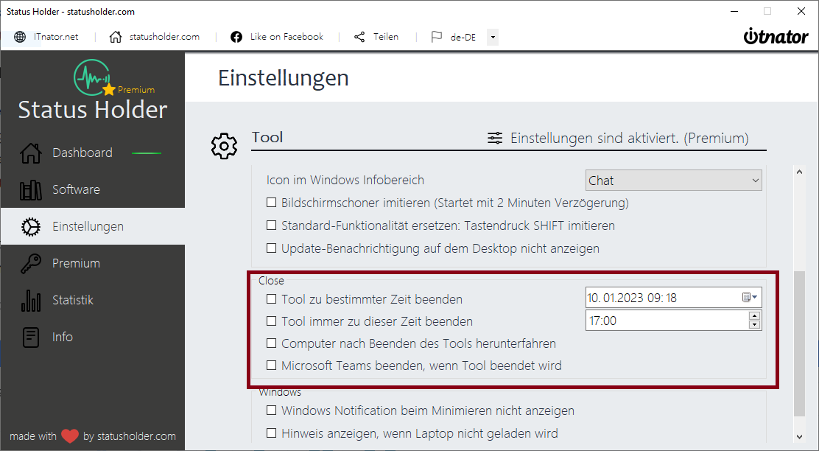Click the sliders icon next to 'Einstellungen sind aktiviert'
The height and width of the screenshot is (451, 819).
pyautogui.click(x=495, y=138)
